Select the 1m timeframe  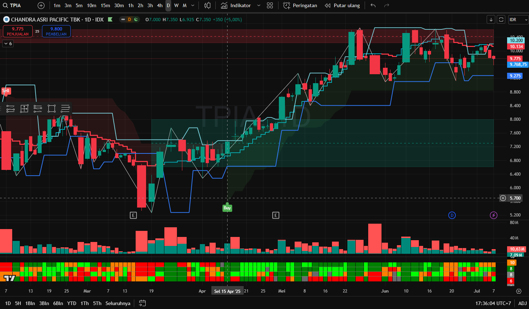pos(57,5)
